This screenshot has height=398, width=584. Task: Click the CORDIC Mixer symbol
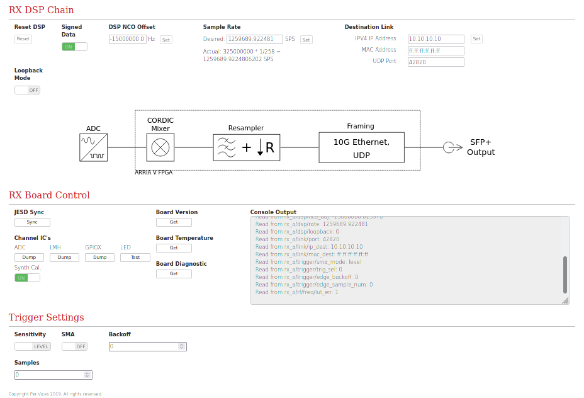pos(160,147)
